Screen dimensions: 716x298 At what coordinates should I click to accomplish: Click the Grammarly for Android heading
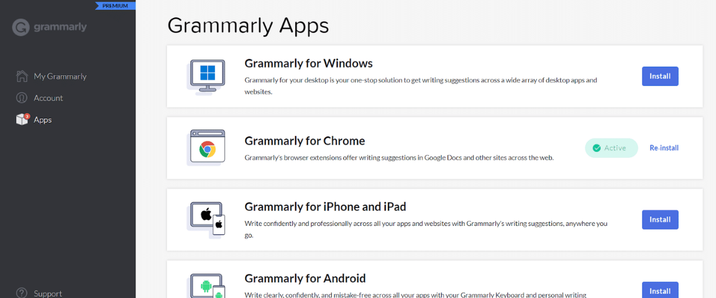click(x=305, y=278)
